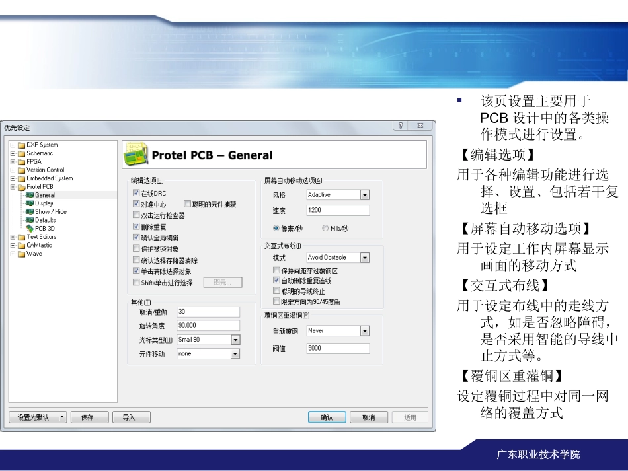The image size is (628, 471).
Task: Toggle the 删除重复 checkbox
Action: click(136, 227)
